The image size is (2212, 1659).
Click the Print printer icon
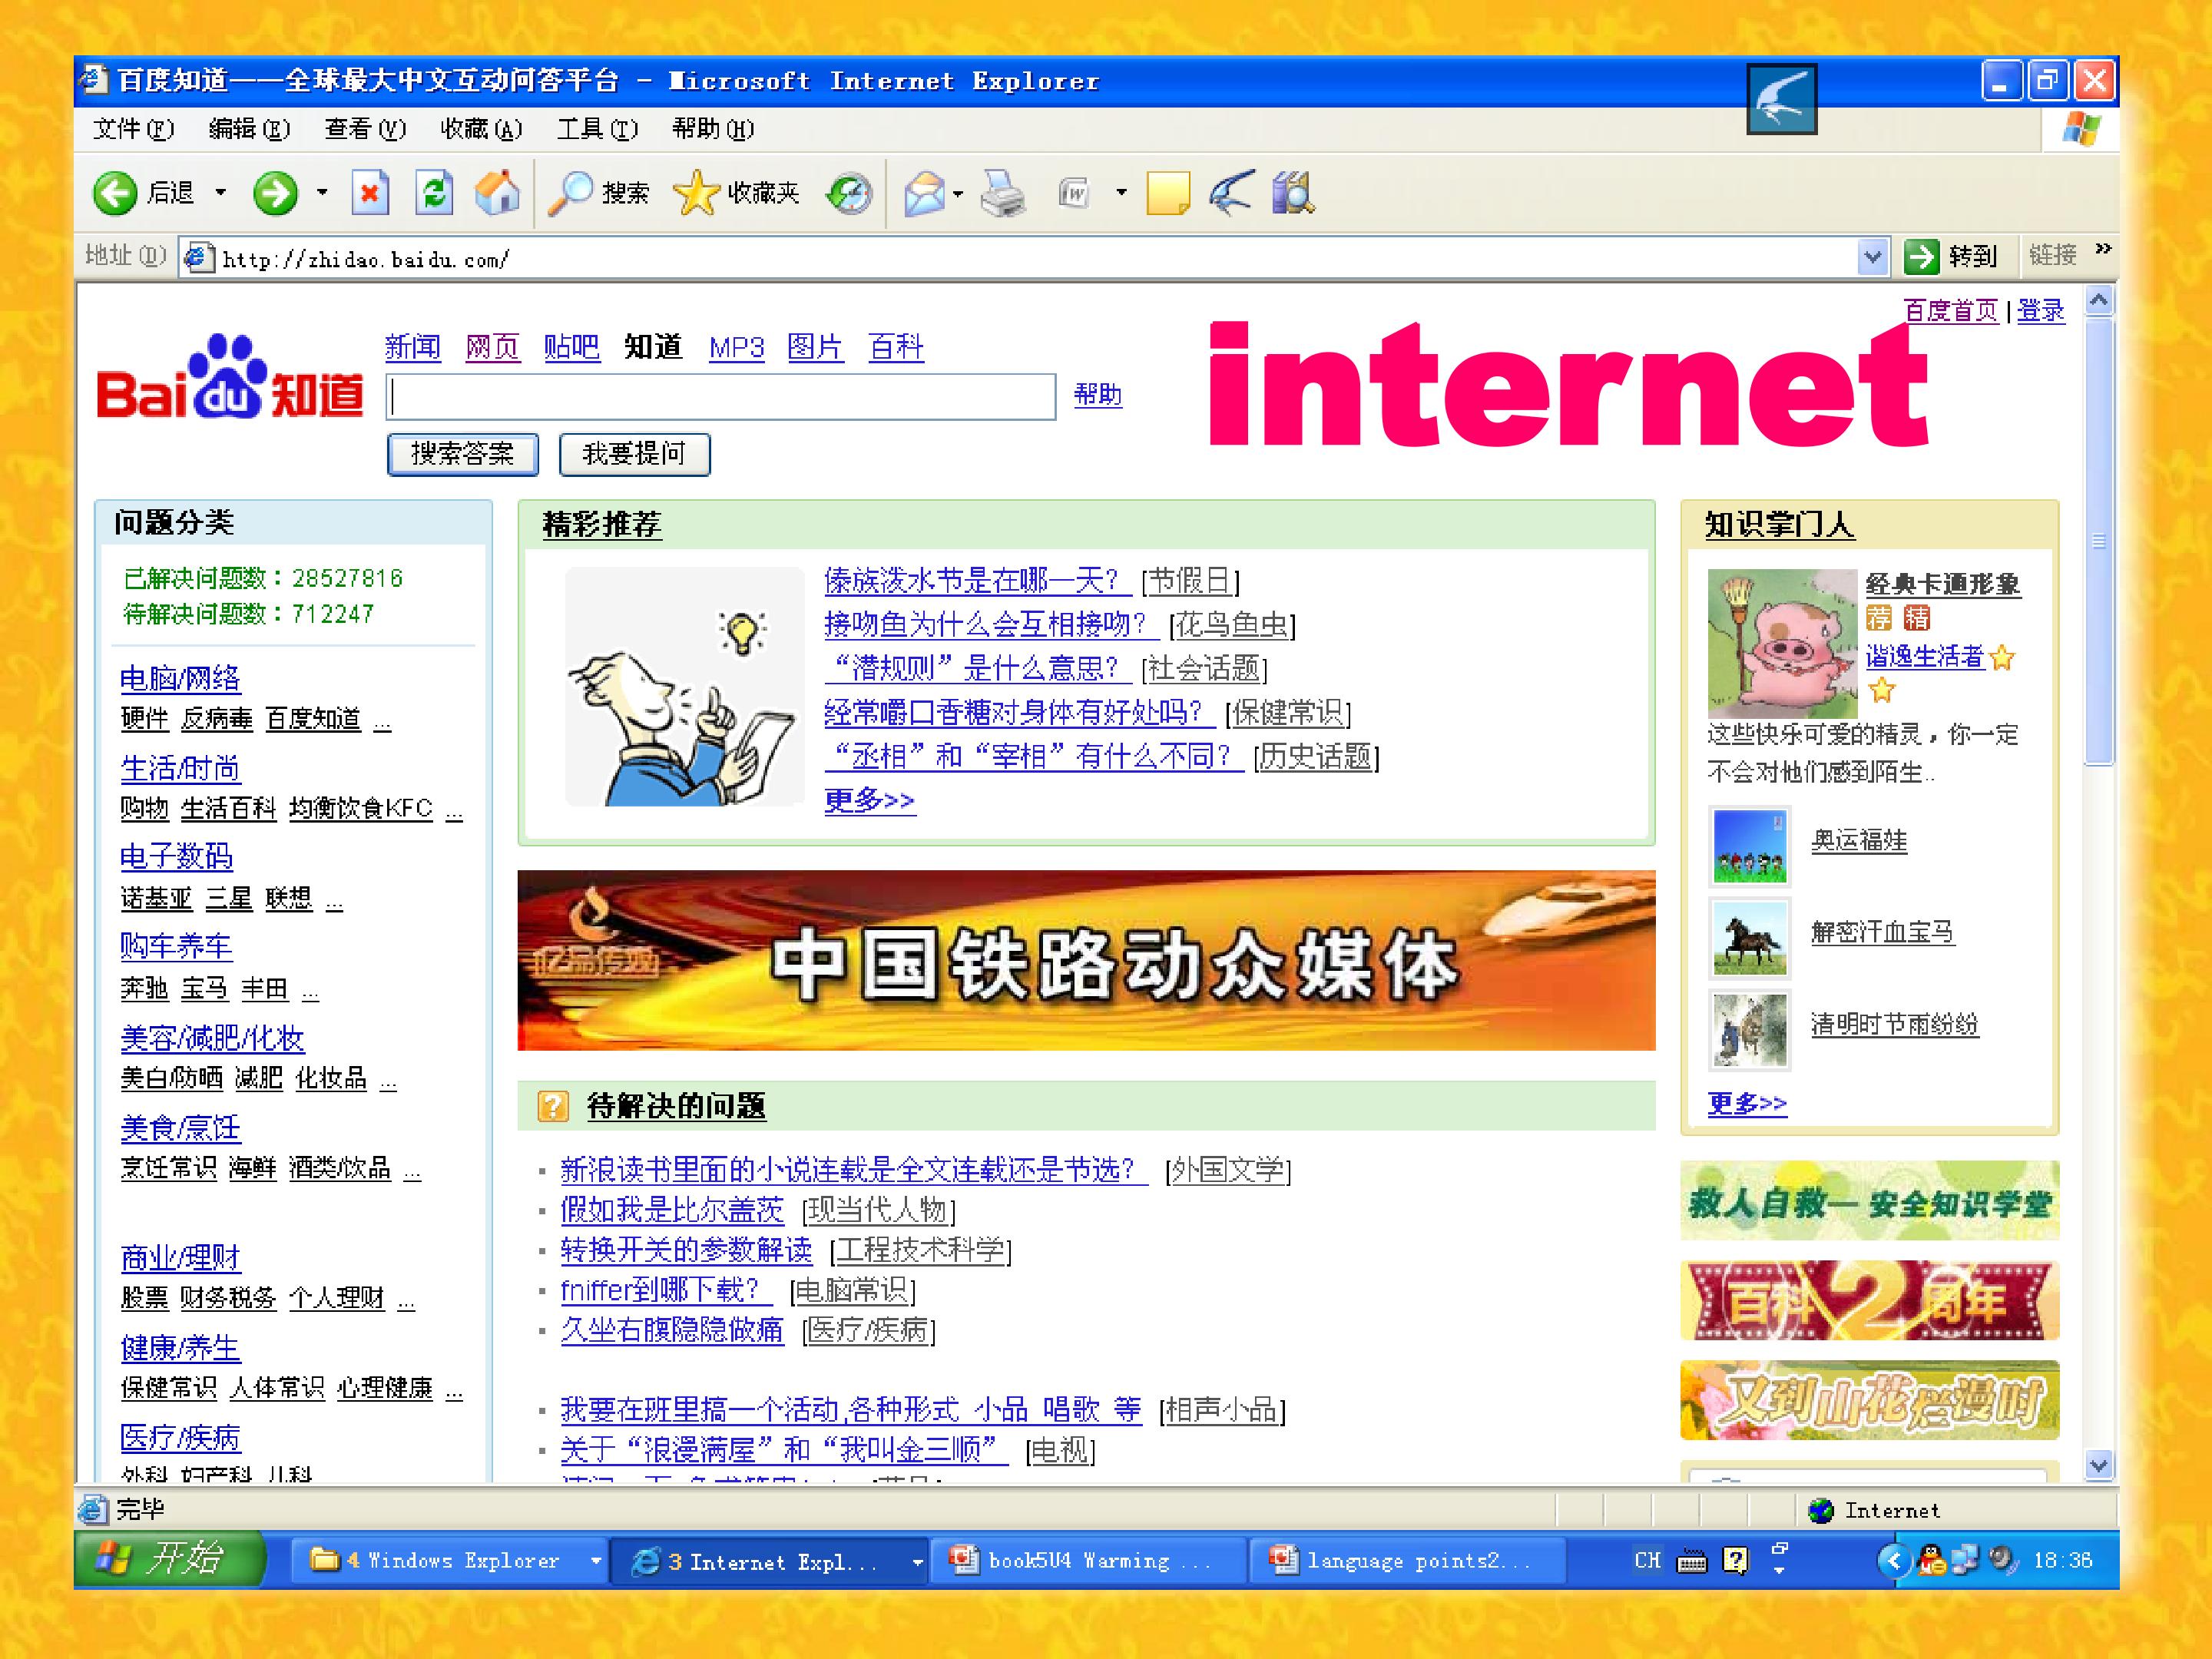pos(1002,193)
